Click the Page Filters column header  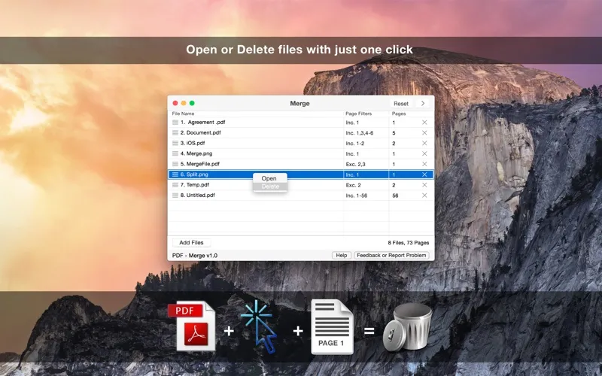click(x=358, y=114)
